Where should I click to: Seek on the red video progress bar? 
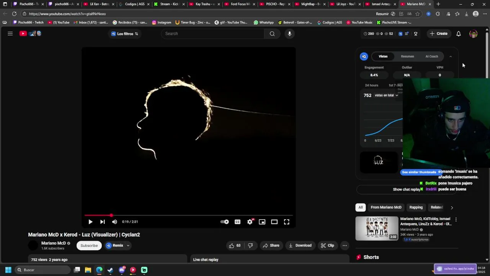(189, 215)
